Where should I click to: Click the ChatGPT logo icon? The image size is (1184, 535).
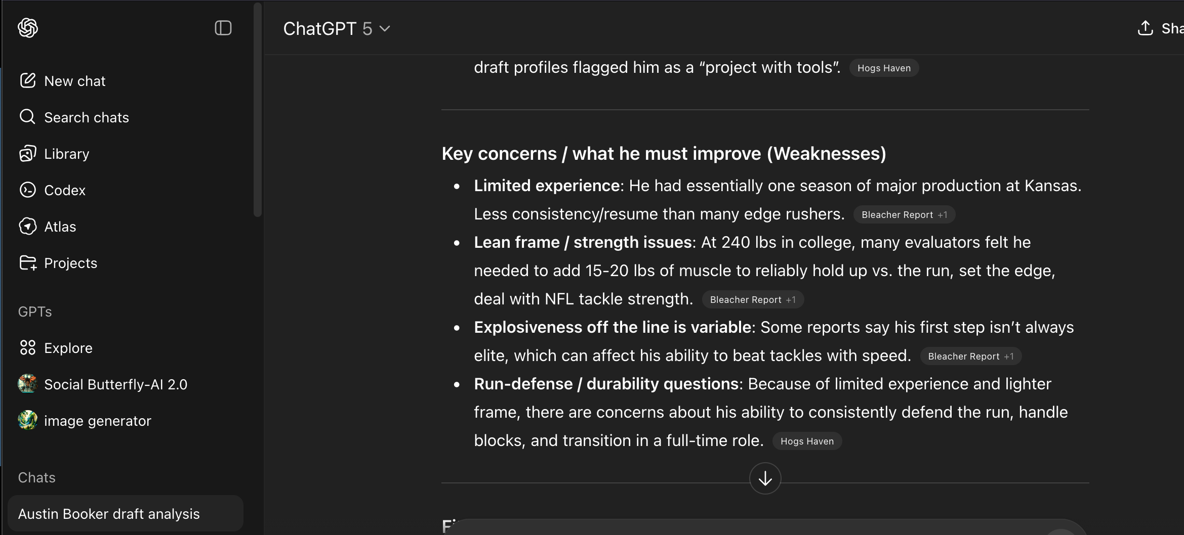tap(28, 28)
